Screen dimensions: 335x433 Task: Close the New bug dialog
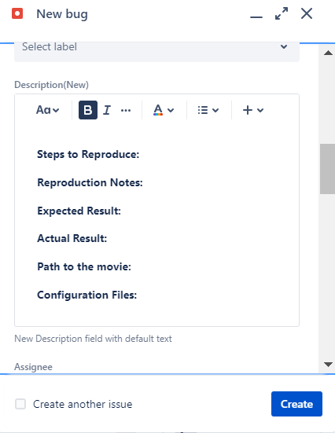pos(307,13)
